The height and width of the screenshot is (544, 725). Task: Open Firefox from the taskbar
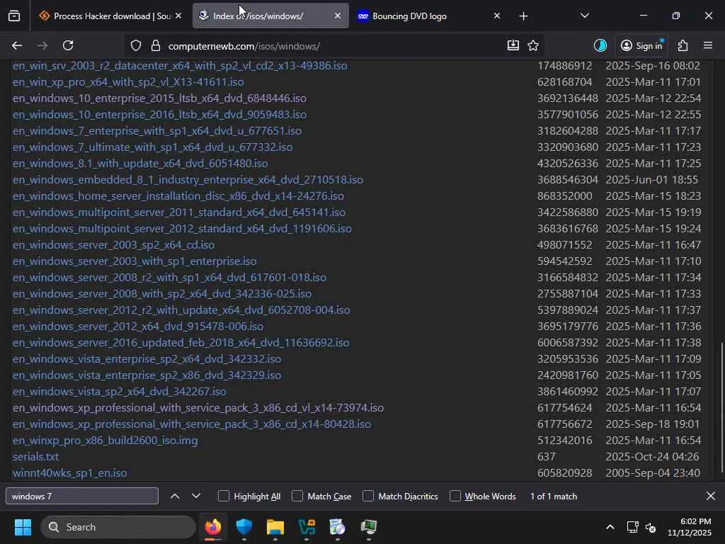[213, 527]
